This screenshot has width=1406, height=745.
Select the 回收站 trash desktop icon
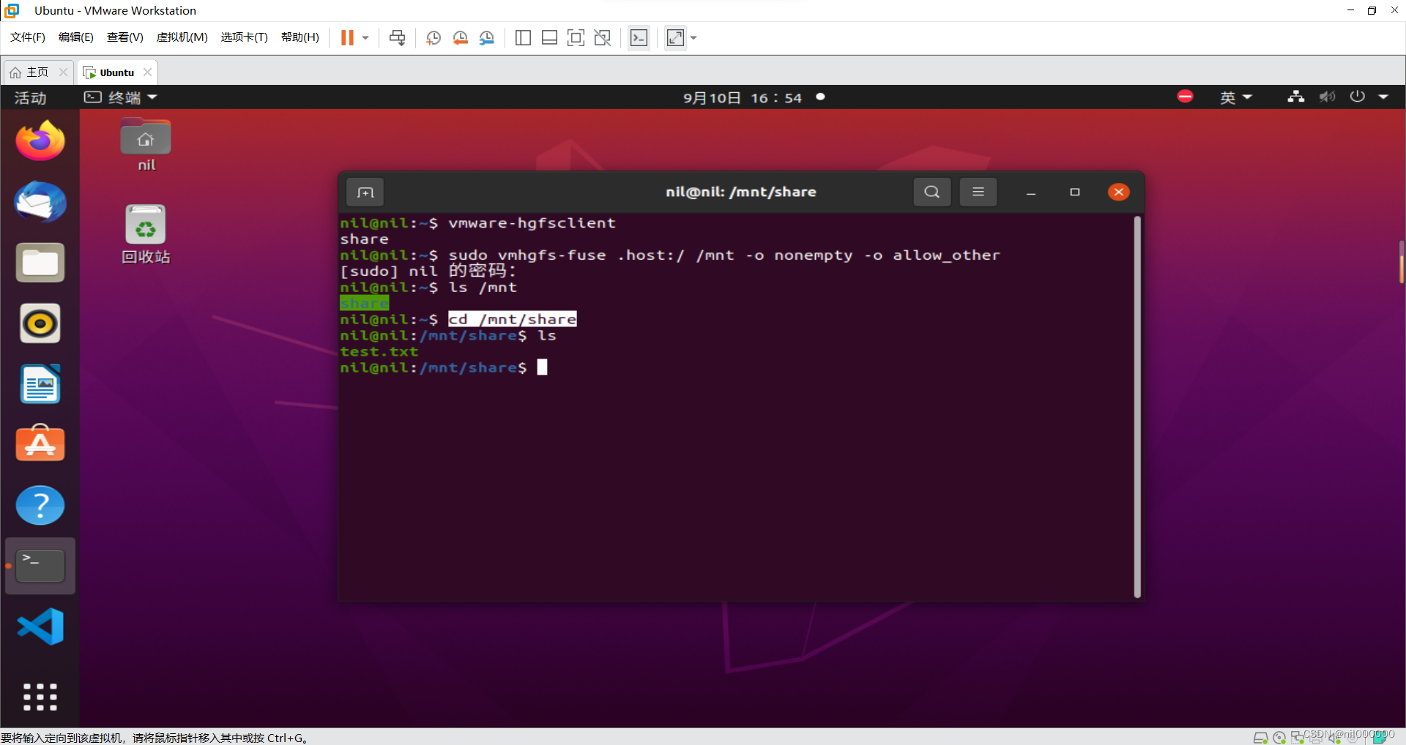146,234
